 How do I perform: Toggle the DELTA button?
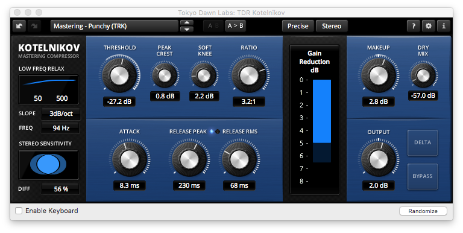423,142
